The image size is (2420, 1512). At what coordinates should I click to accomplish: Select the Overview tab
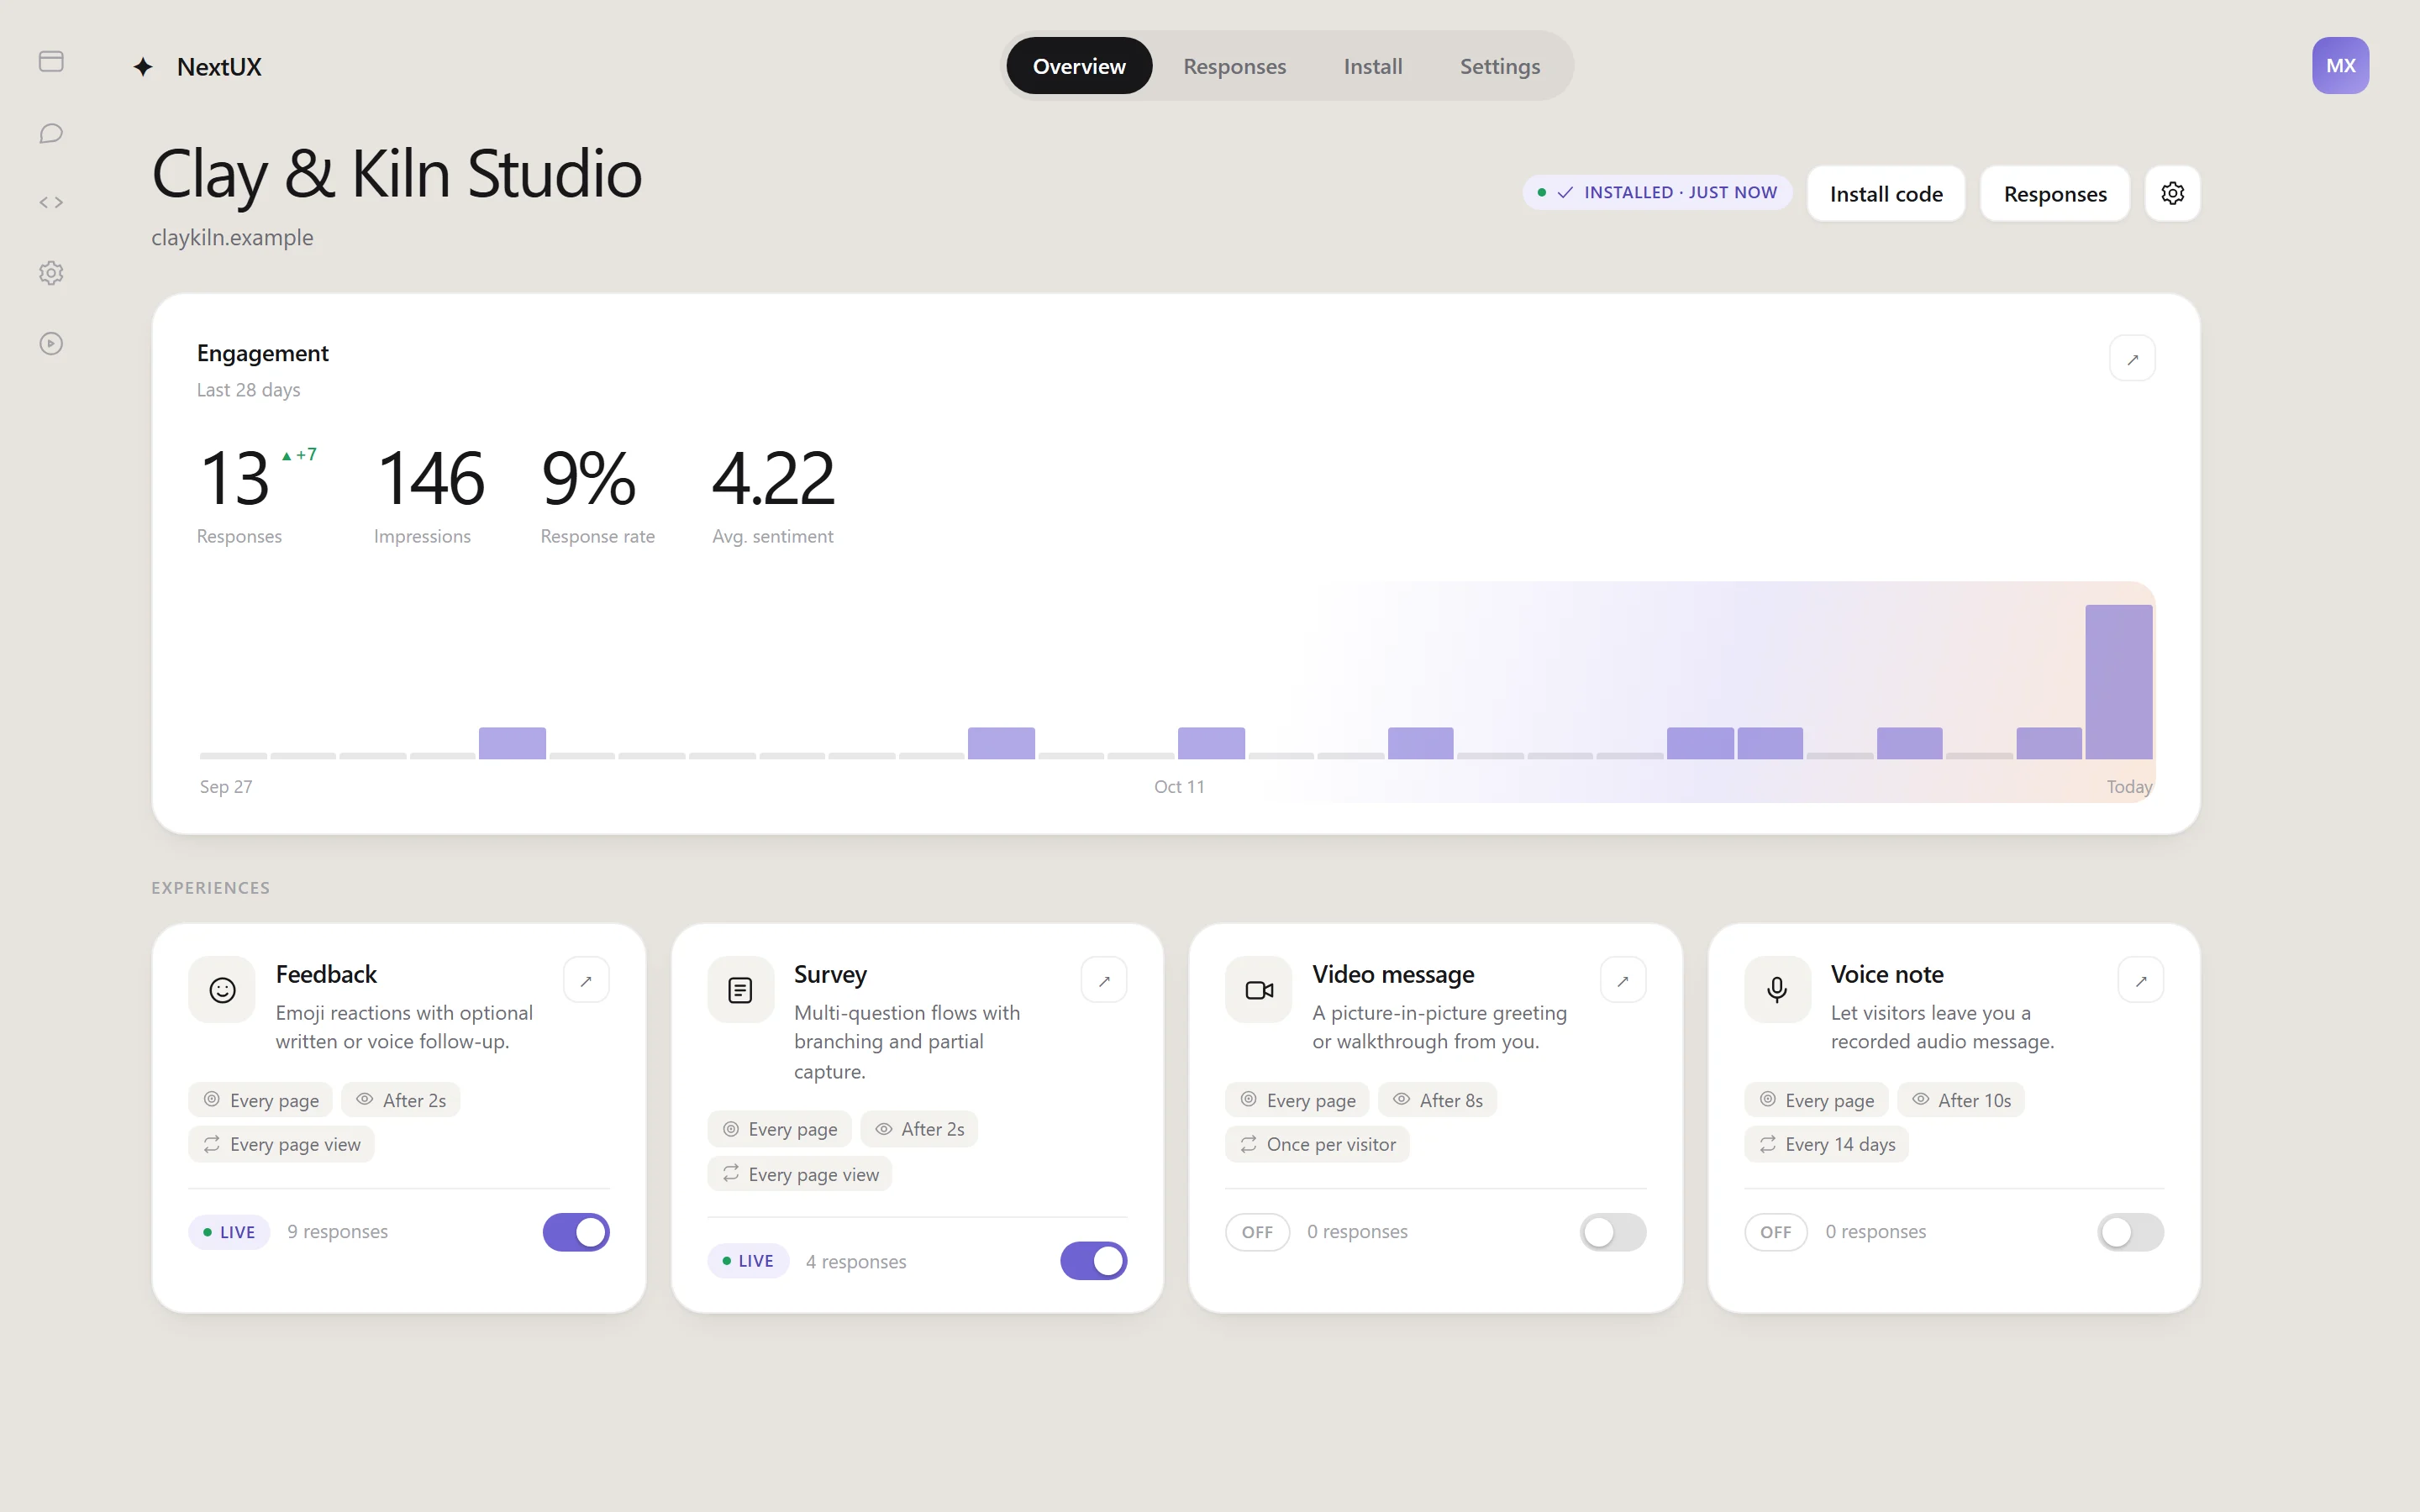pyautogui.click(x=1079, y=66)
